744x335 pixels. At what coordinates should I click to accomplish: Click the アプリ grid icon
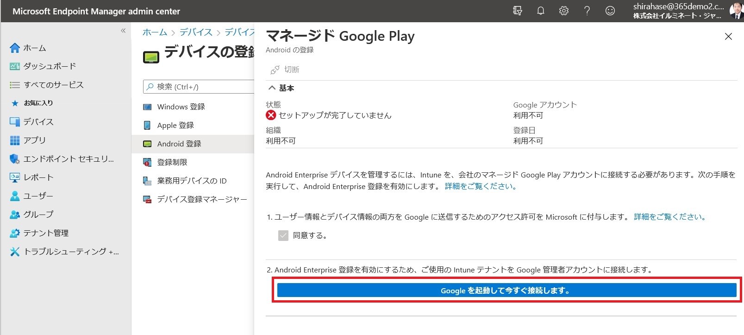point(15,140)
